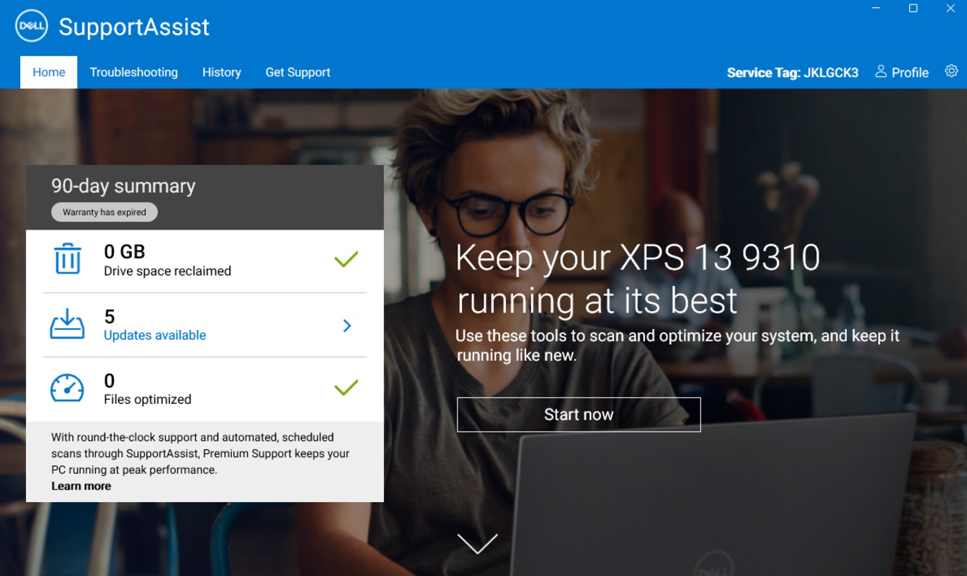Click the green checkmark beside Drive space reclaimed
This screenshot has height=576, width=967.
coord(346,259)
